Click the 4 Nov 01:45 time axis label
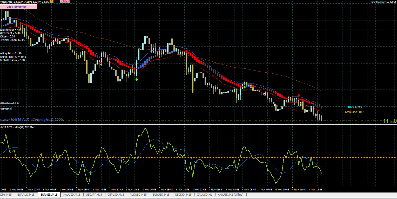This screenshot has height=199, width=397. coord(216,189)
